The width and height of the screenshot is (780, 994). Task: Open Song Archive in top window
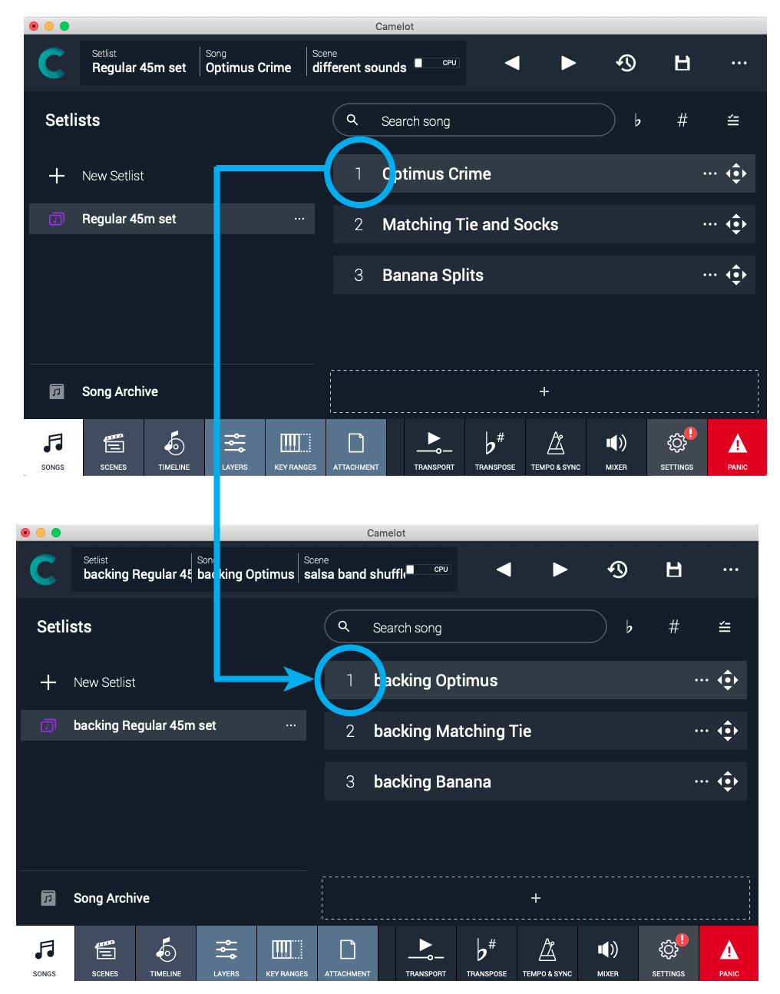click(104, 391)
